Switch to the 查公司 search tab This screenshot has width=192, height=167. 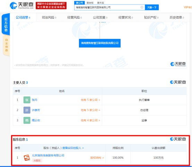tap(79, 3)
